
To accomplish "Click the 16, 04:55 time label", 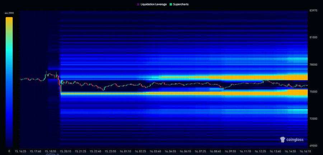I will pos(170,151).
